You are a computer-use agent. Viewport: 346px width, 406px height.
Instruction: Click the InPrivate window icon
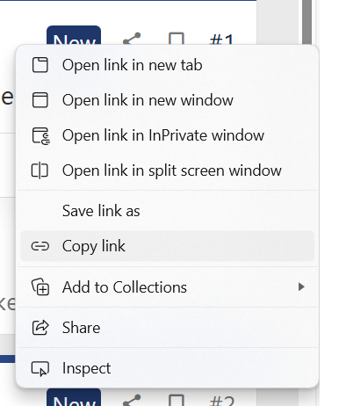[40, 136]
